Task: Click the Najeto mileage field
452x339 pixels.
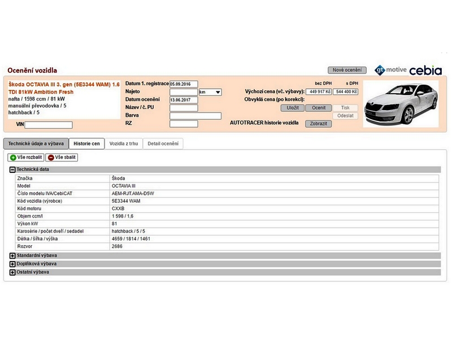Action: point(184,92)
